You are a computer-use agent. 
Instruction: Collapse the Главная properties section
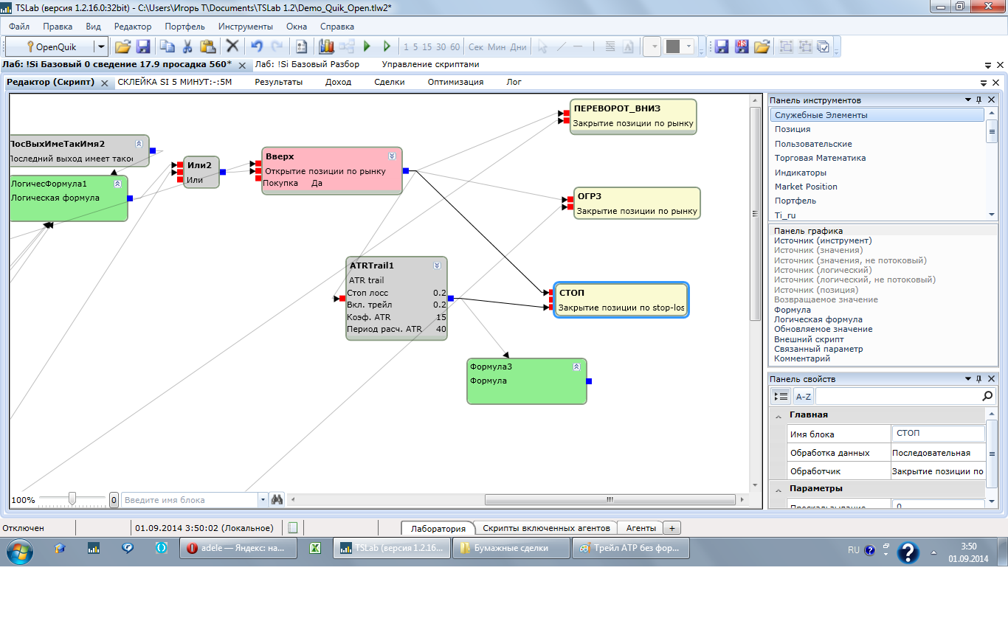(x=778, y=415)
